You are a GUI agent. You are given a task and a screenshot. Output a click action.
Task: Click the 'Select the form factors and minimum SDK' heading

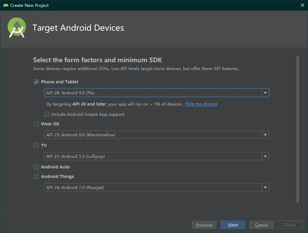97,60
